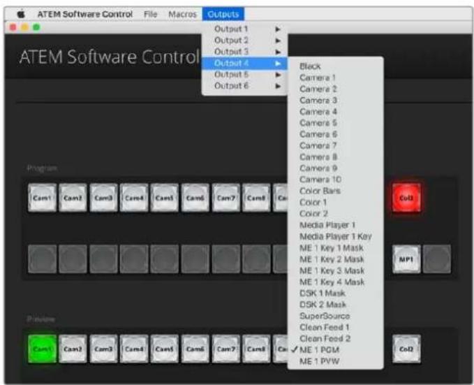Image resolution: width=474 pixels, height=385 pixels.
Task: Choose Camera 9 as output source
Action: [x=336, y=168]
